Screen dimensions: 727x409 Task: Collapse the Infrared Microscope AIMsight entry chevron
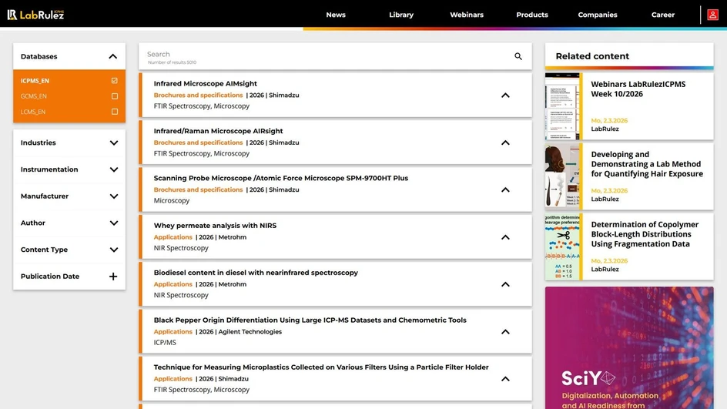click(505, 96)
